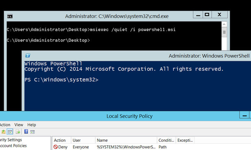Screen dimensions: 251x150
Task: Open the Action menu
Action: (5, 125)
